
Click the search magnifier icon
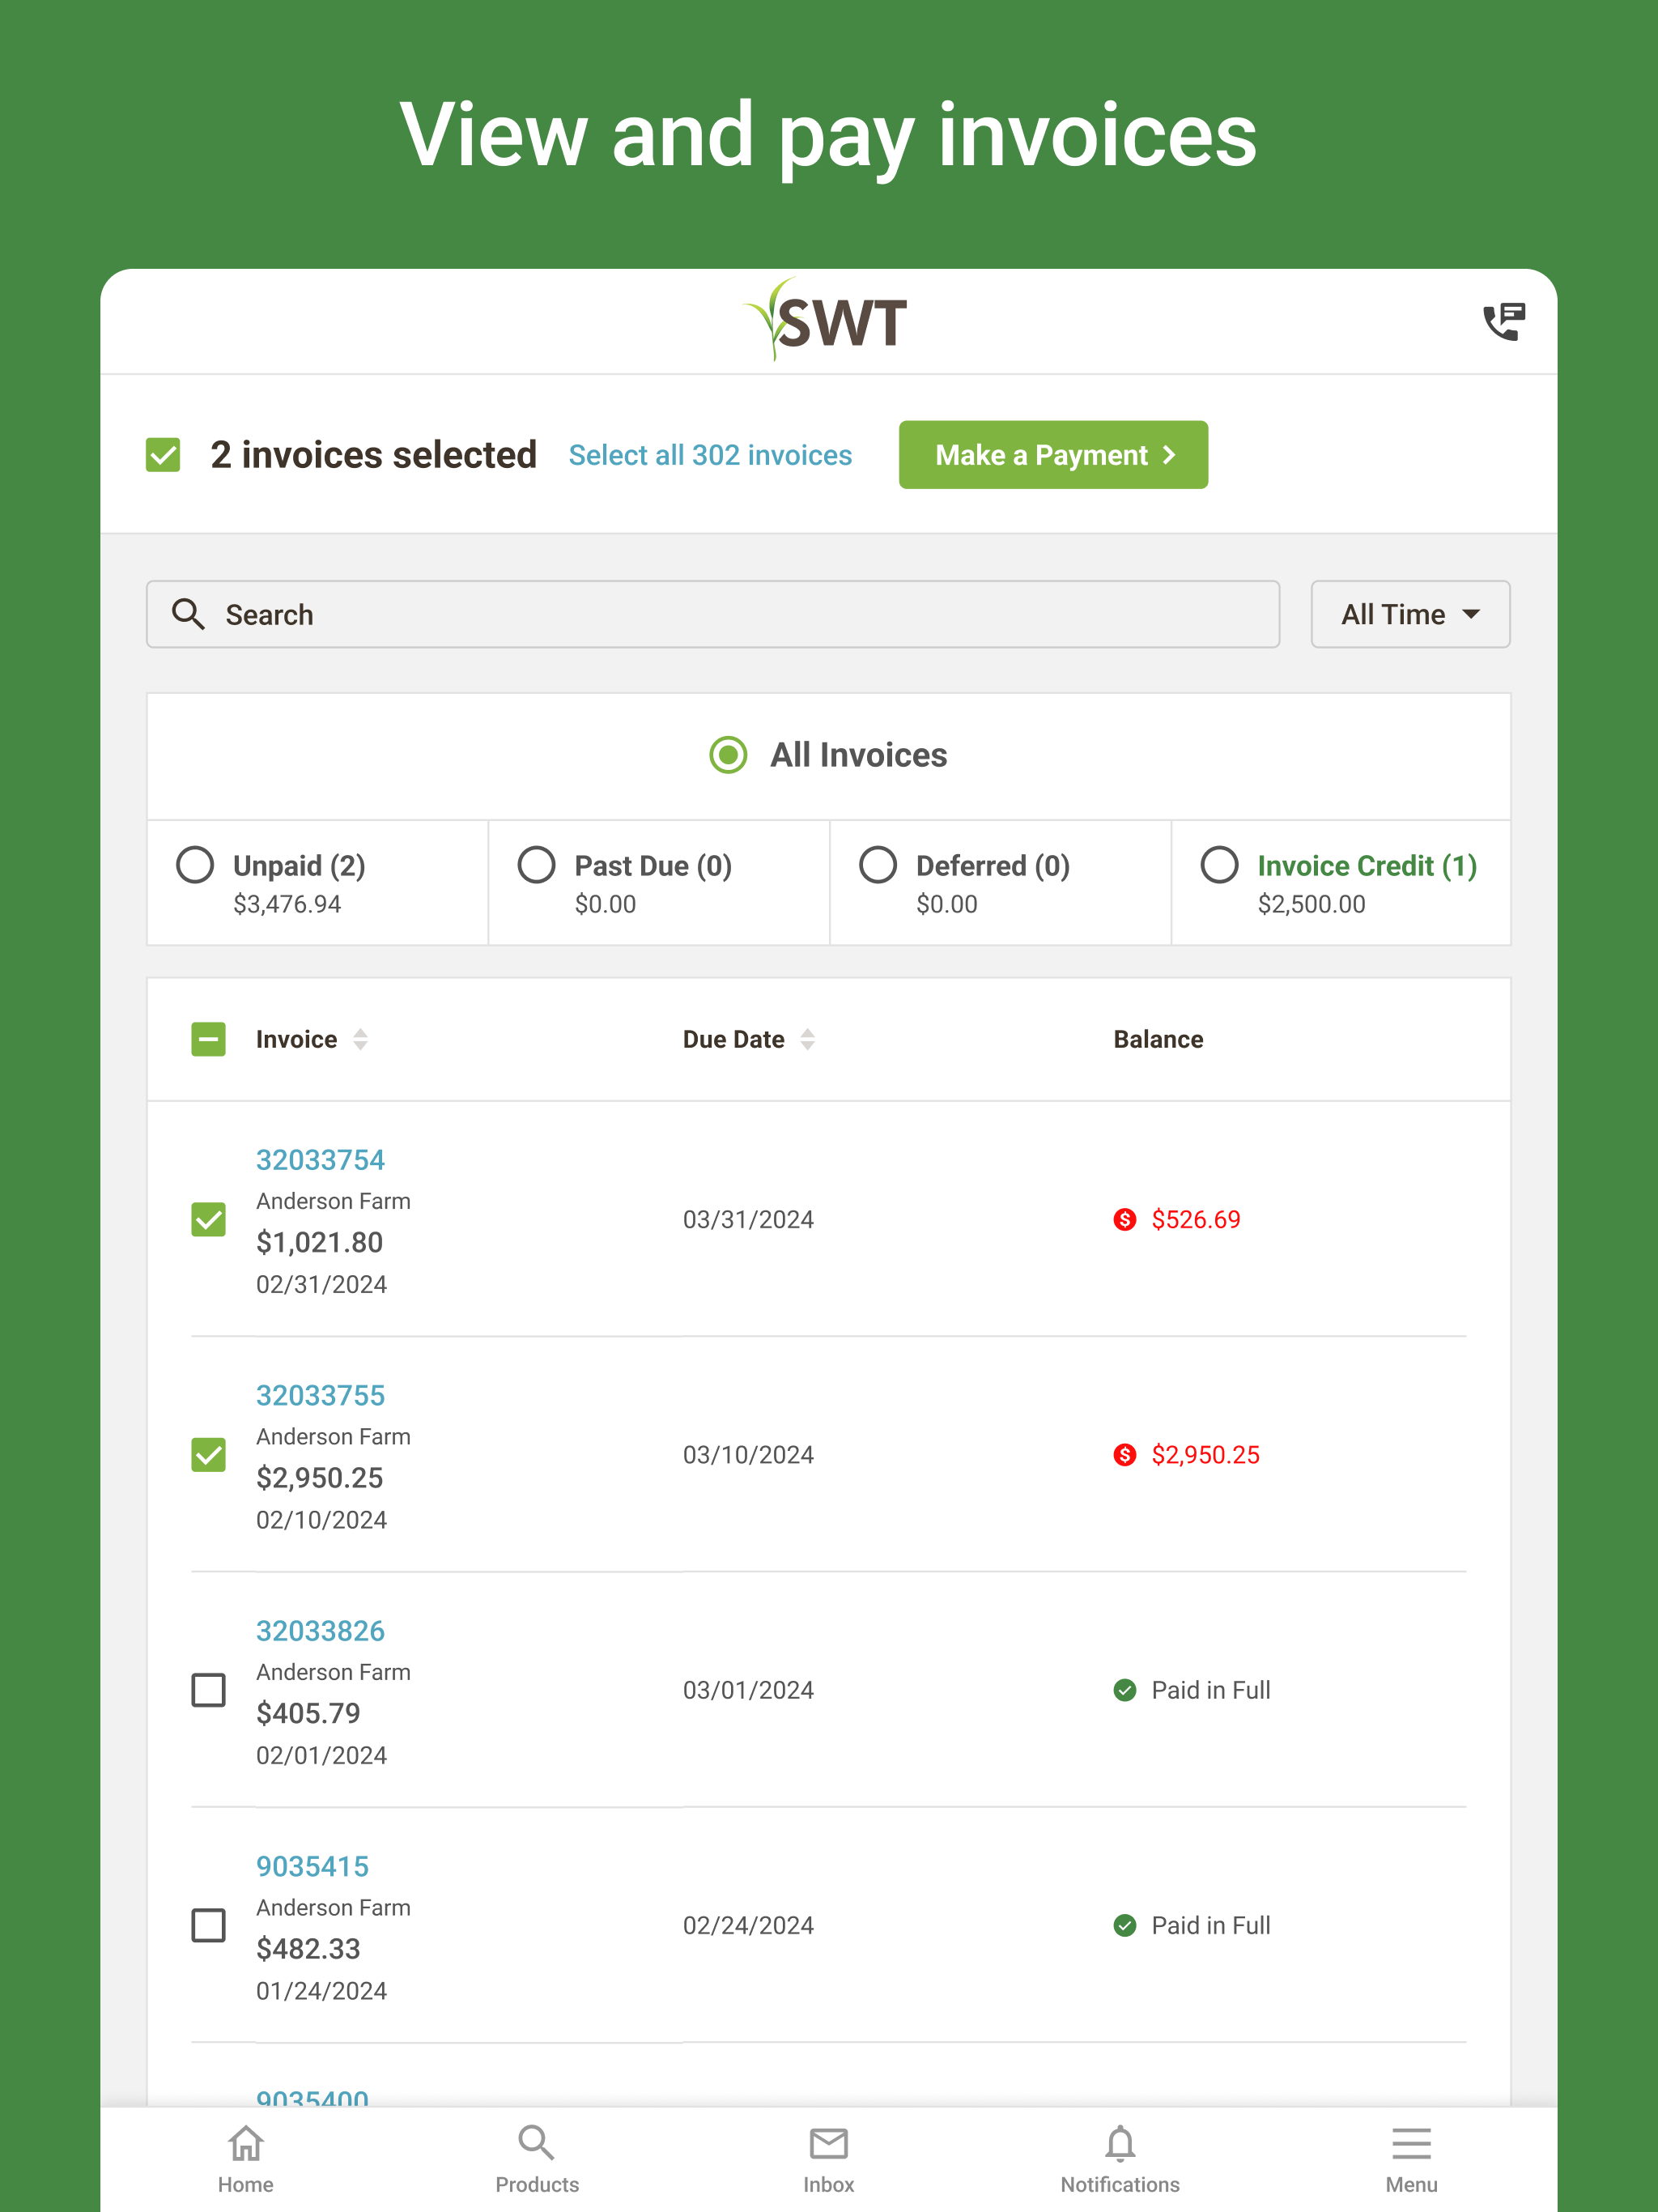tap(188, 614)
